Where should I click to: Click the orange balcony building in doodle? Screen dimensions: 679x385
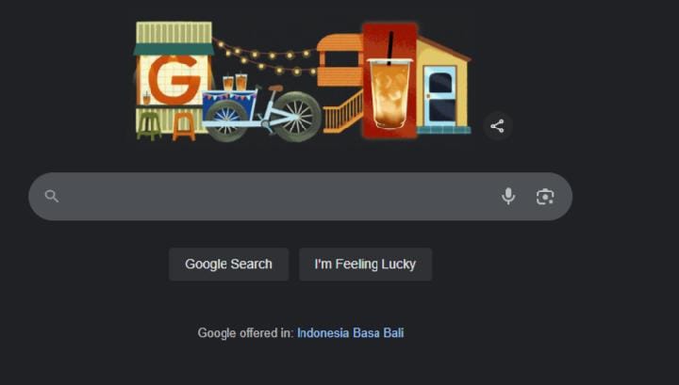click(x=339, y=60)
